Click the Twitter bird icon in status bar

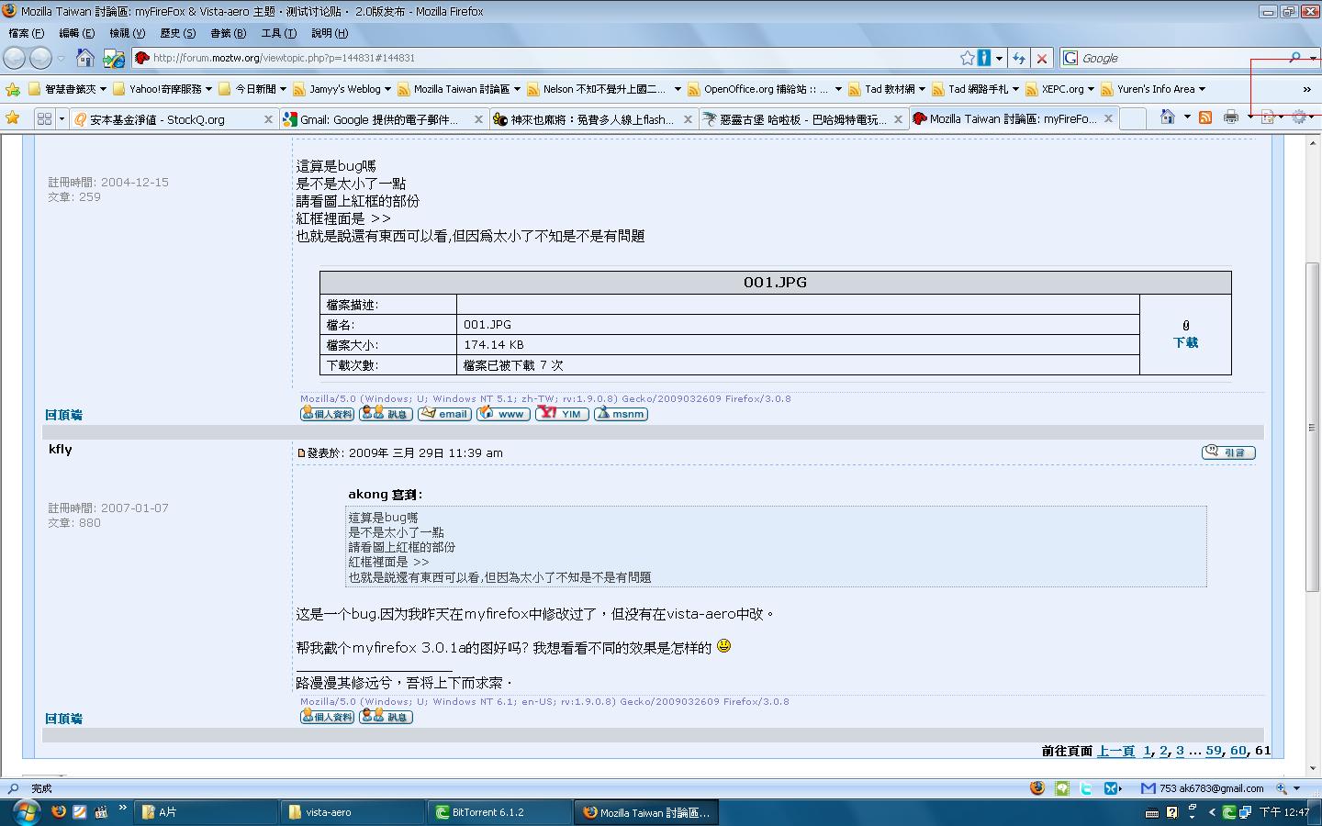pos(1086,788)
